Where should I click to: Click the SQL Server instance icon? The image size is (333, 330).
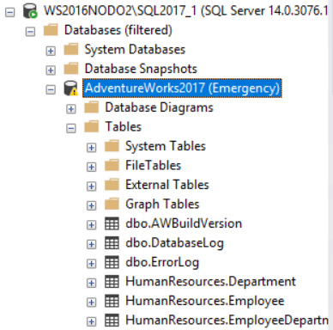pos(30,11)
